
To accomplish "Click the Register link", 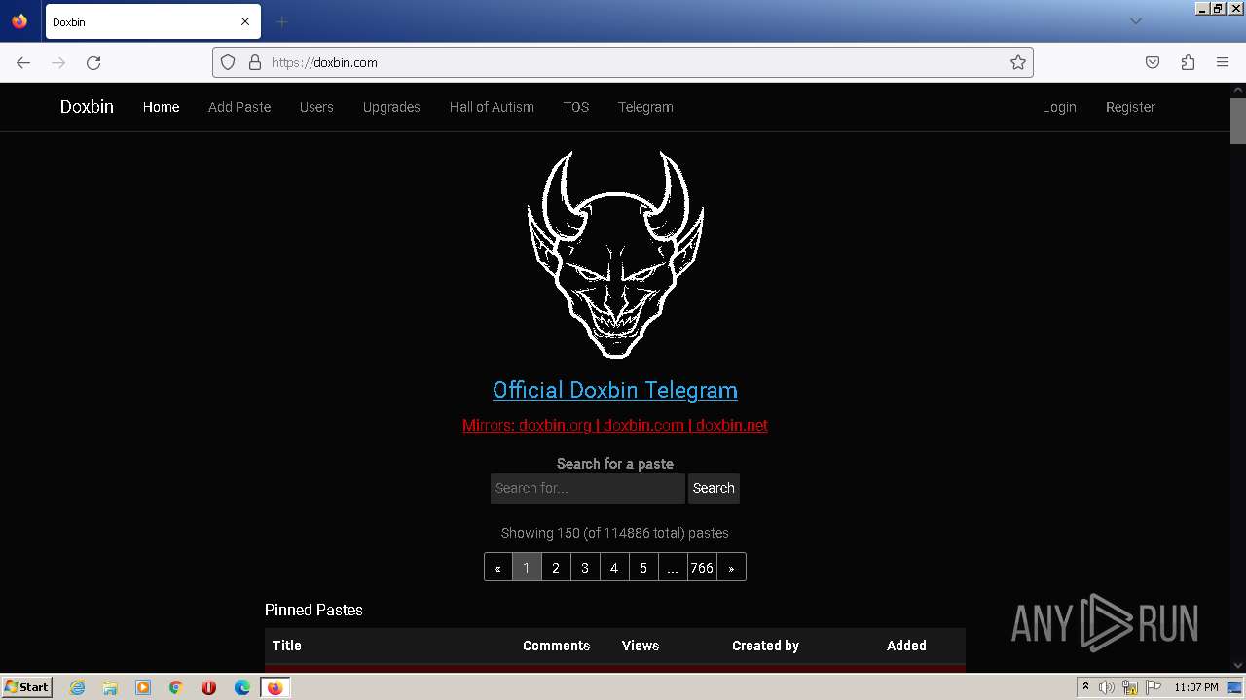I will (1130, 107).
